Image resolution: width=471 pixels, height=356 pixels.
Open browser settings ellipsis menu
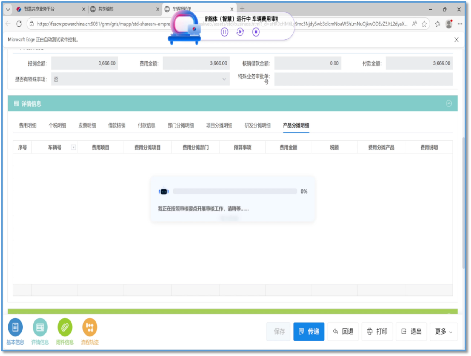click(460, 24)
